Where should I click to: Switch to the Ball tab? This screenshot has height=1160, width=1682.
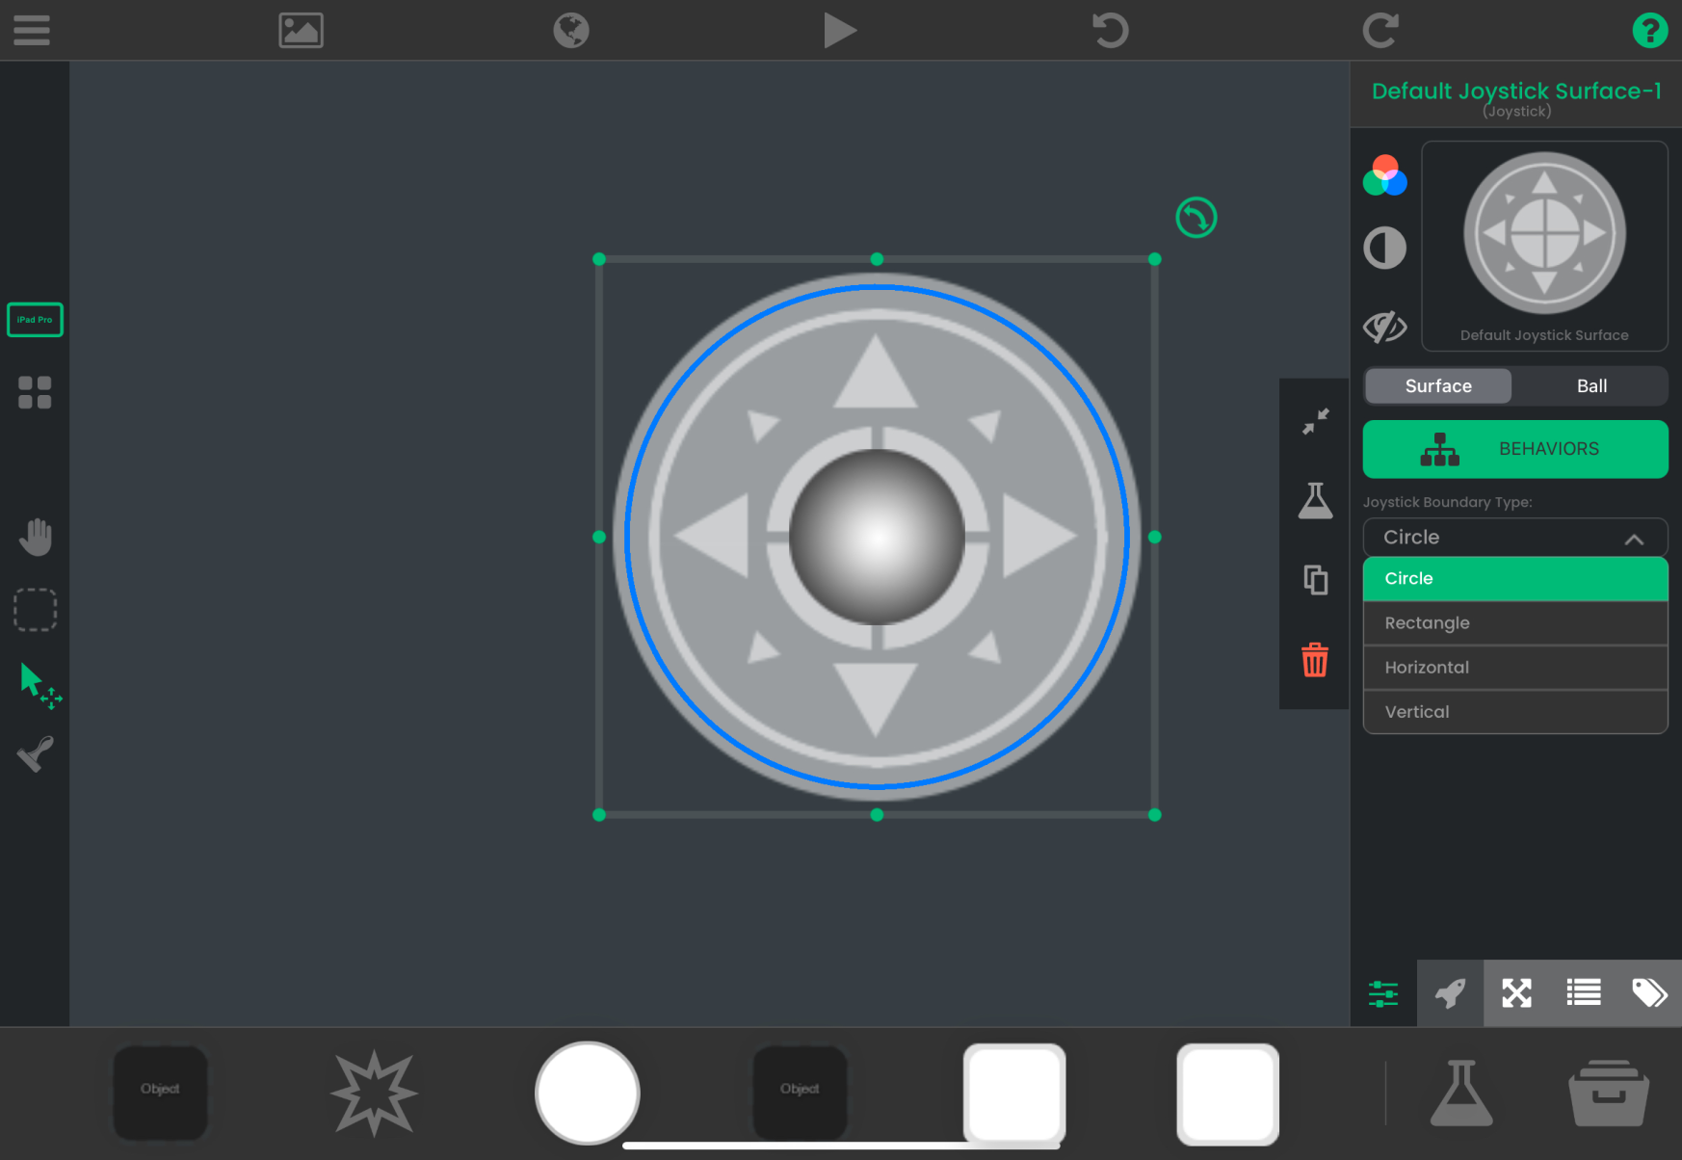1590,386
